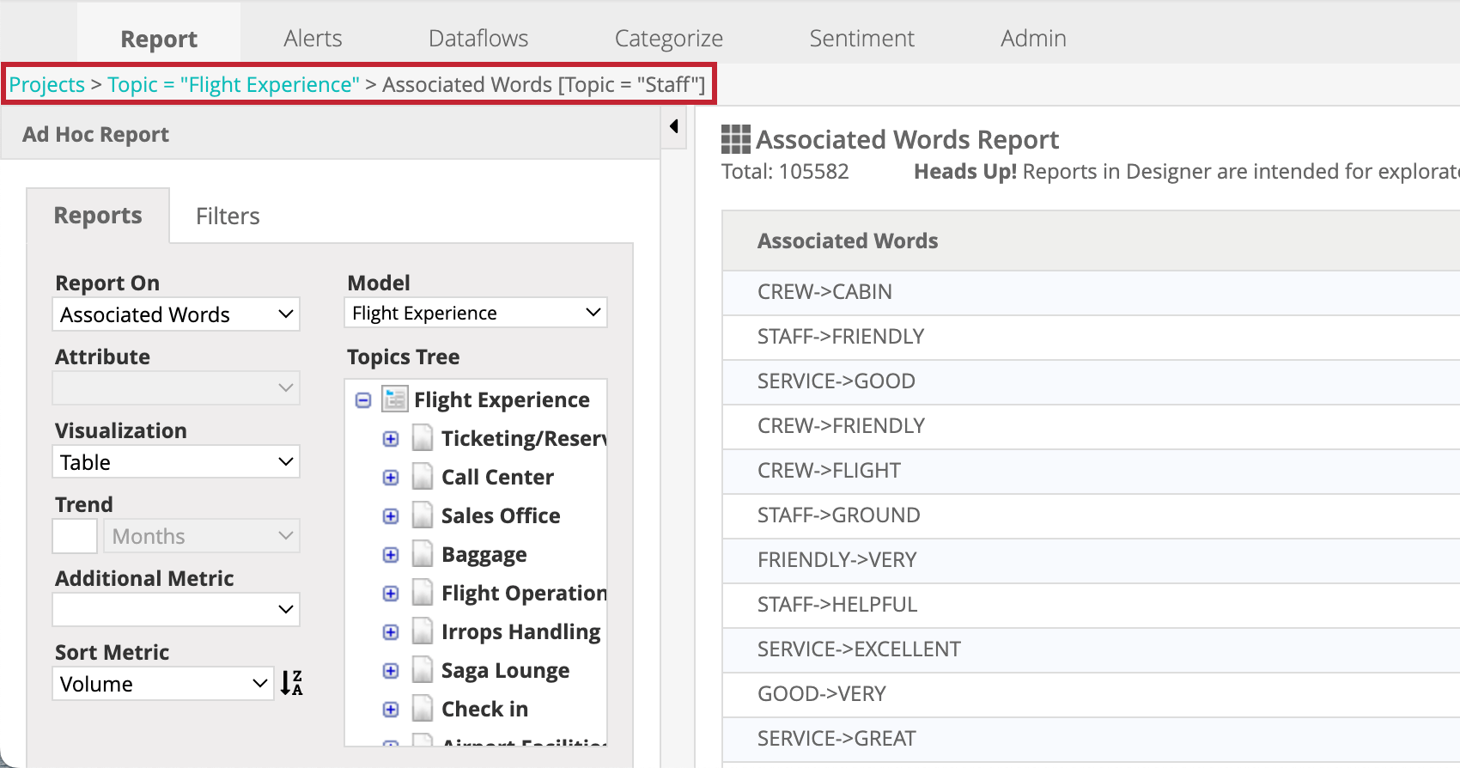This screenshot has height=768, width=1460.
Task: Click the Call Center topic document icon
Action: coord(422,477)
